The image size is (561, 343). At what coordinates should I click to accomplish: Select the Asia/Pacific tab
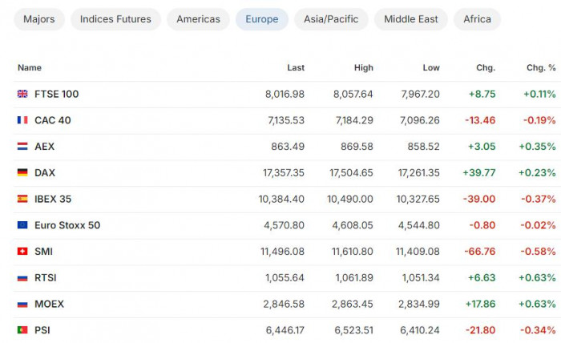pos(331,19)
